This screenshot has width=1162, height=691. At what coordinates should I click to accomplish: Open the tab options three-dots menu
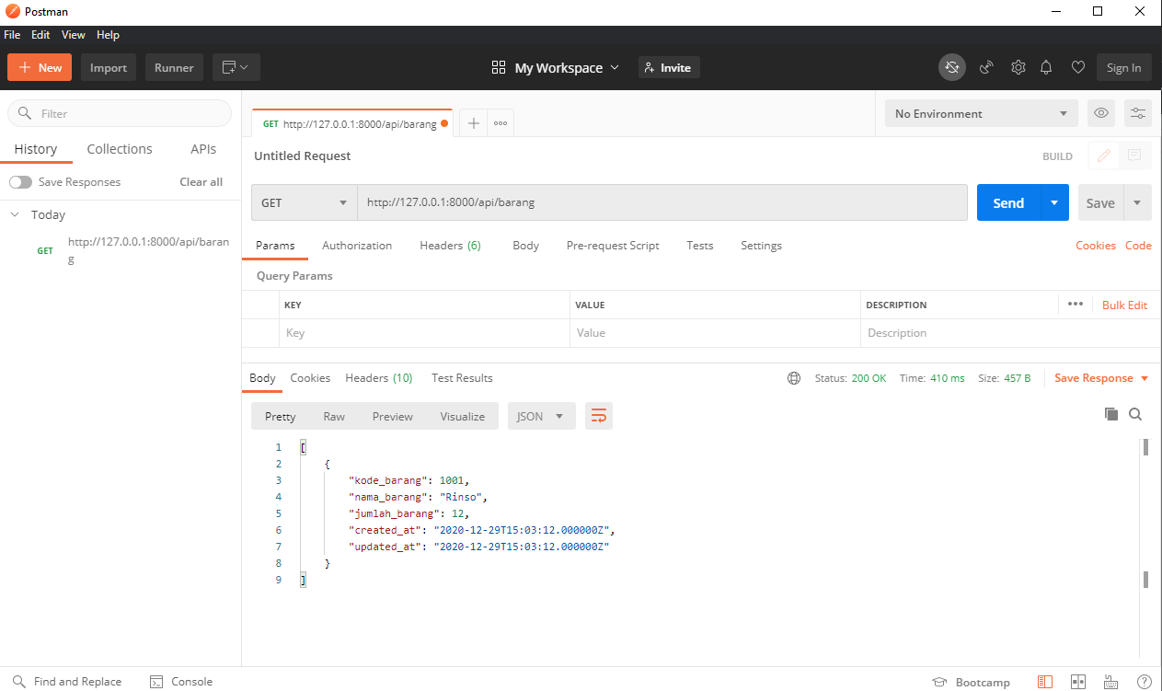[500, 123]
